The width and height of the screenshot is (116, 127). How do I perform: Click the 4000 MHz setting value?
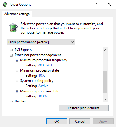[x=46, y=65]
